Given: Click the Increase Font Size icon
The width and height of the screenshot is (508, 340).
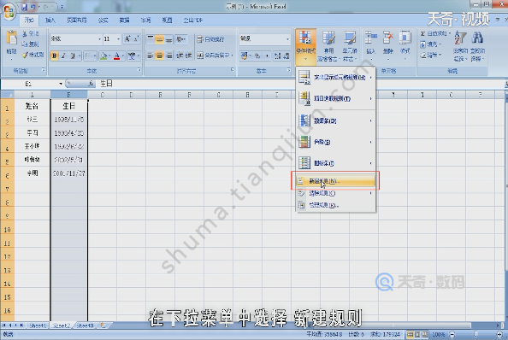Looking at the screenshot, I should click(x=127, y=38).
